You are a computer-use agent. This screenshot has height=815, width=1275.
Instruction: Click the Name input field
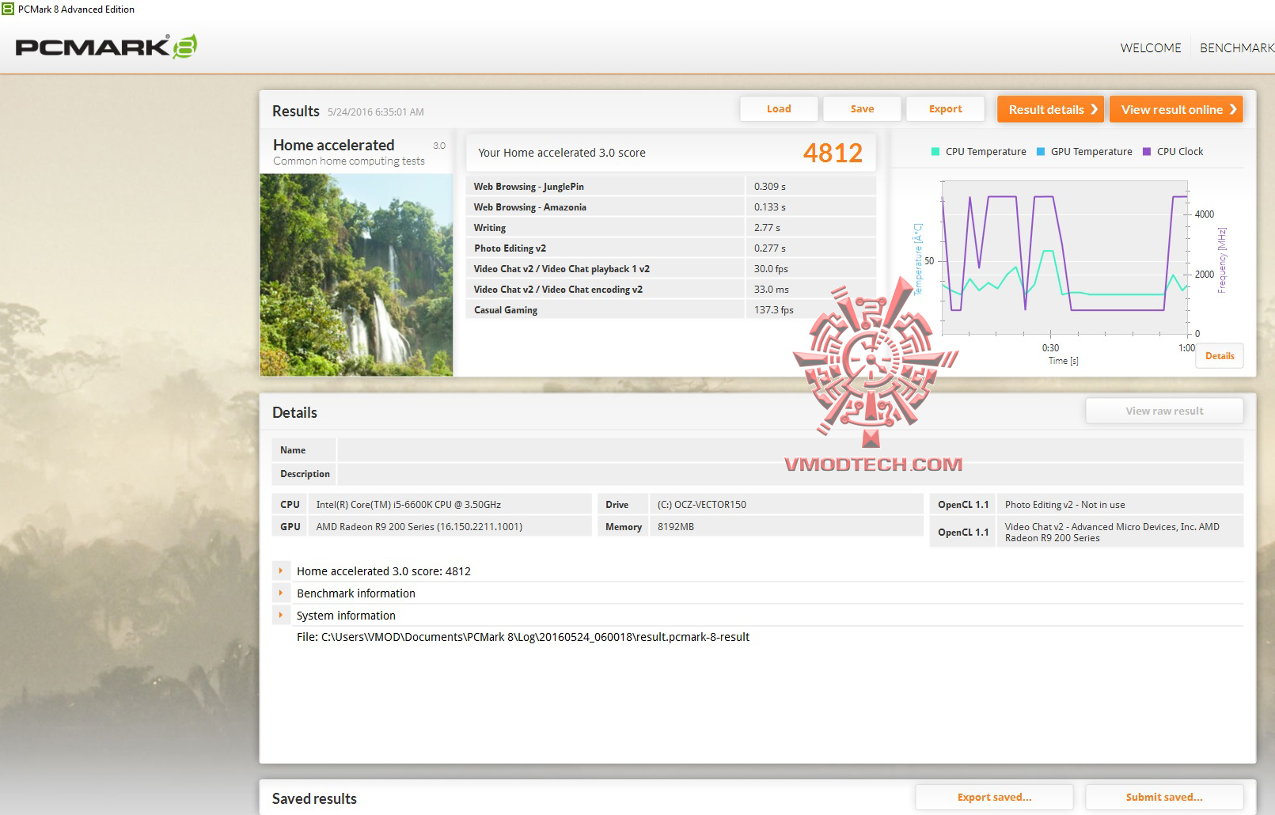(x=790, y=450)
